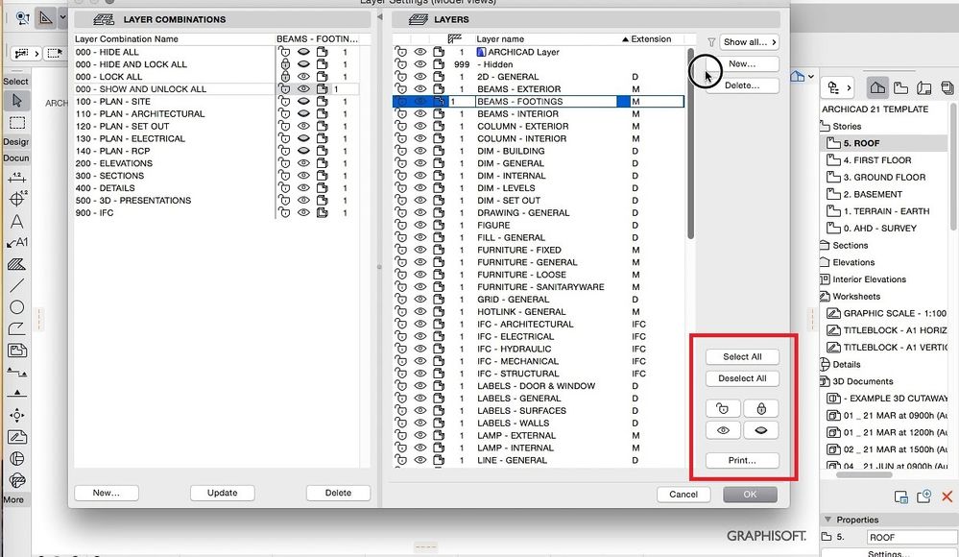Toggle visibility eye of IFC - HYDRAULIC layer

point(420,349)
